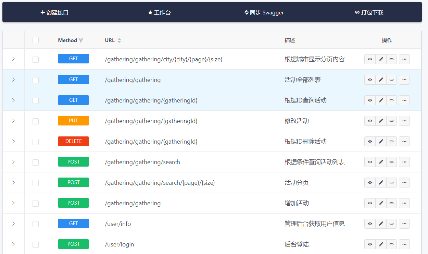
Task: Expand the 修改活动 row details
Action: point(13,121)
